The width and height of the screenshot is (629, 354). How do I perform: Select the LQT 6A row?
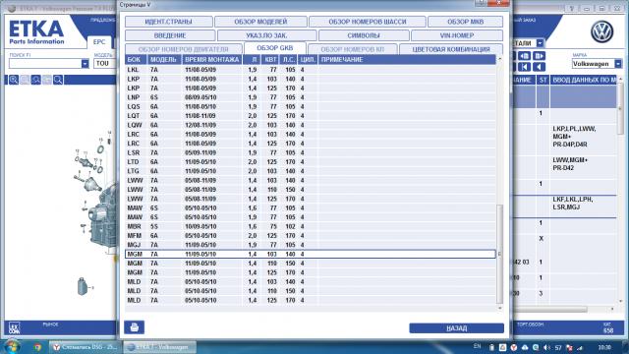(311, 116)
